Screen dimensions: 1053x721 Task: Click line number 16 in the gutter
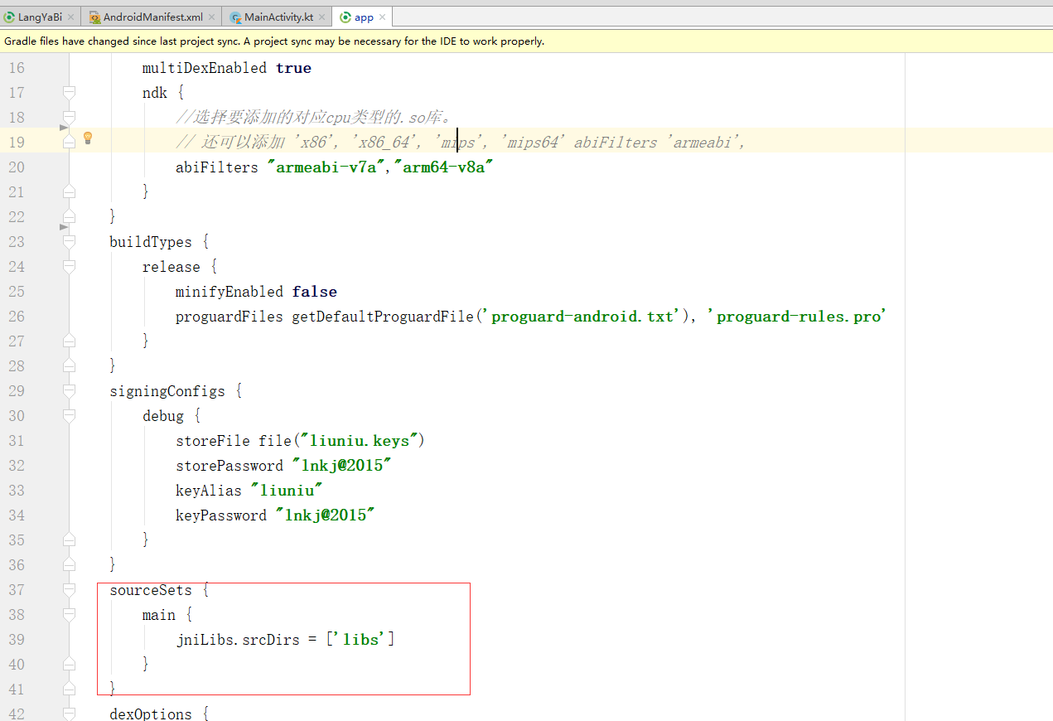[x=17, y=68]
